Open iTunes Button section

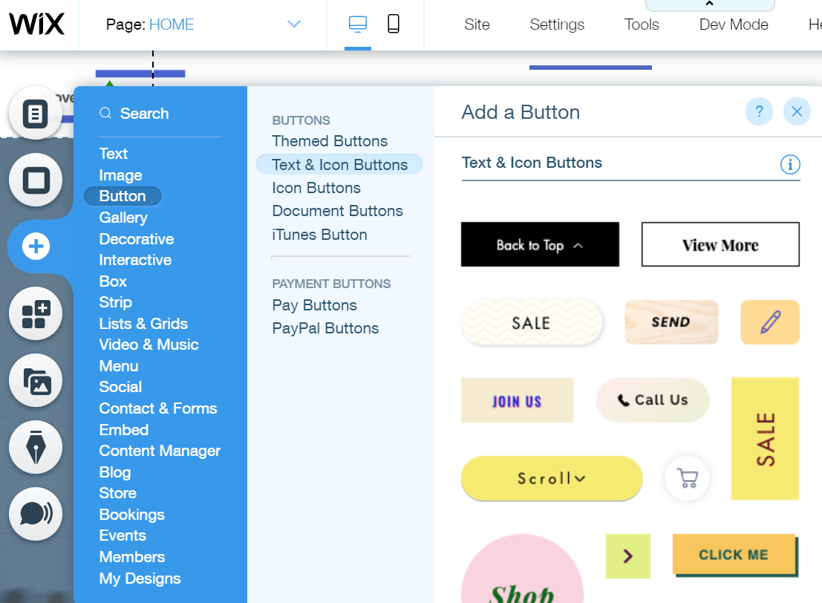[319, 235]
